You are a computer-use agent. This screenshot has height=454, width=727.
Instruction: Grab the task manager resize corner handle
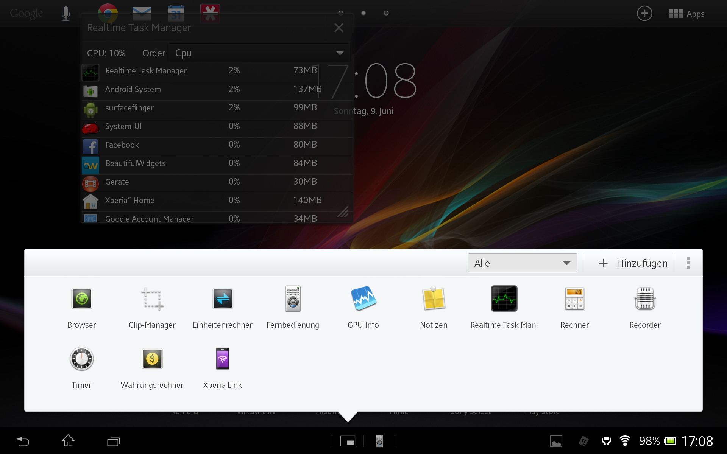pos(343,211)
